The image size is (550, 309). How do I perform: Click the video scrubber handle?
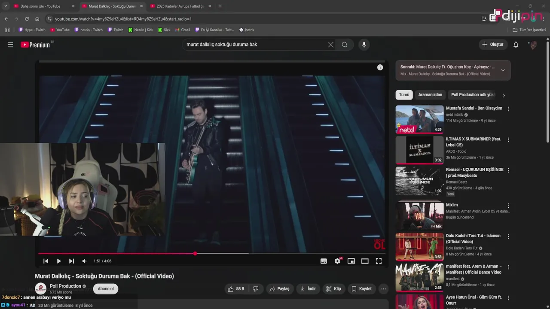(x=195, y=254)
